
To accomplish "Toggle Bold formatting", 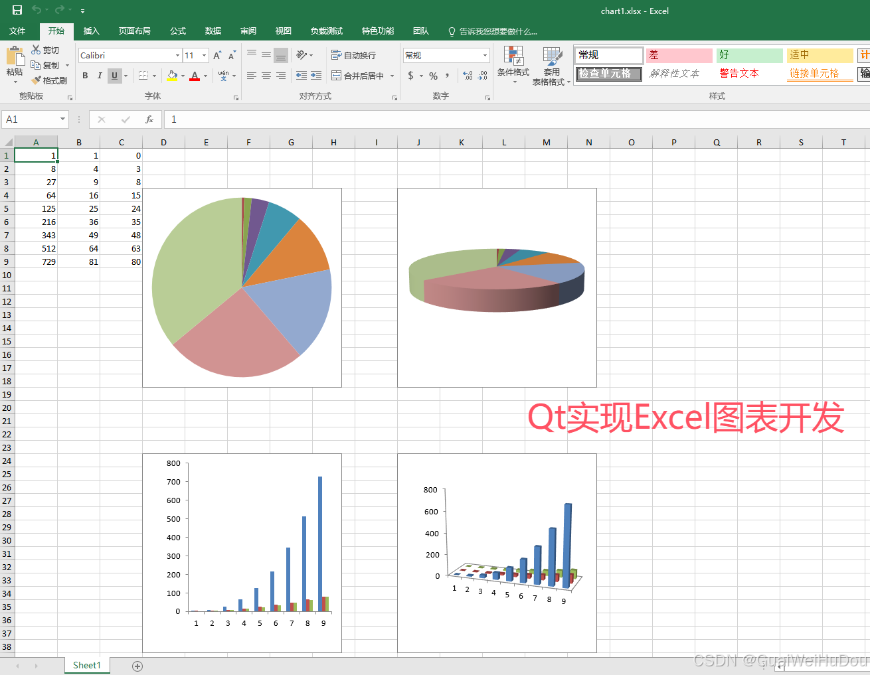I will click(85, 76).
